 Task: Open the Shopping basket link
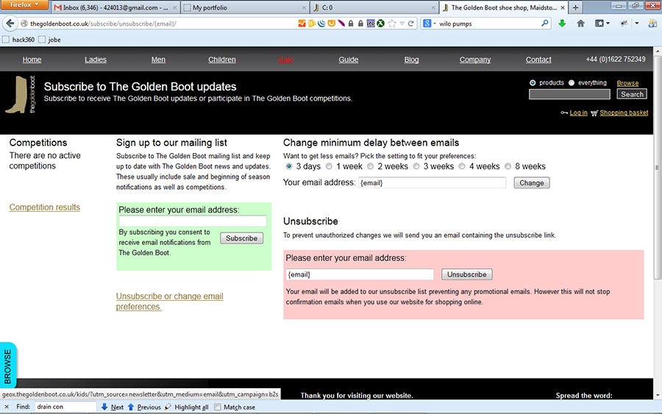point(624,113)
